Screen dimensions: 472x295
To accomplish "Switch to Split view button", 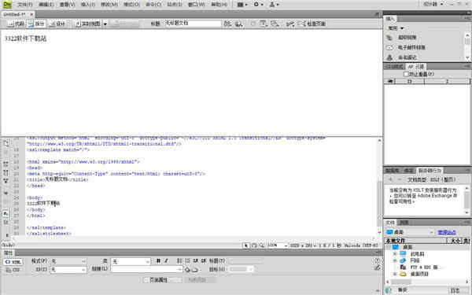I will click(36, 24).
